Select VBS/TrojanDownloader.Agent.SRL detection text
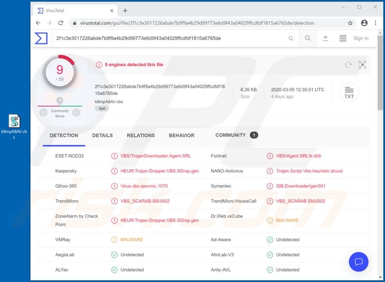This screenshot has width=385, height=282. [155, 156]
